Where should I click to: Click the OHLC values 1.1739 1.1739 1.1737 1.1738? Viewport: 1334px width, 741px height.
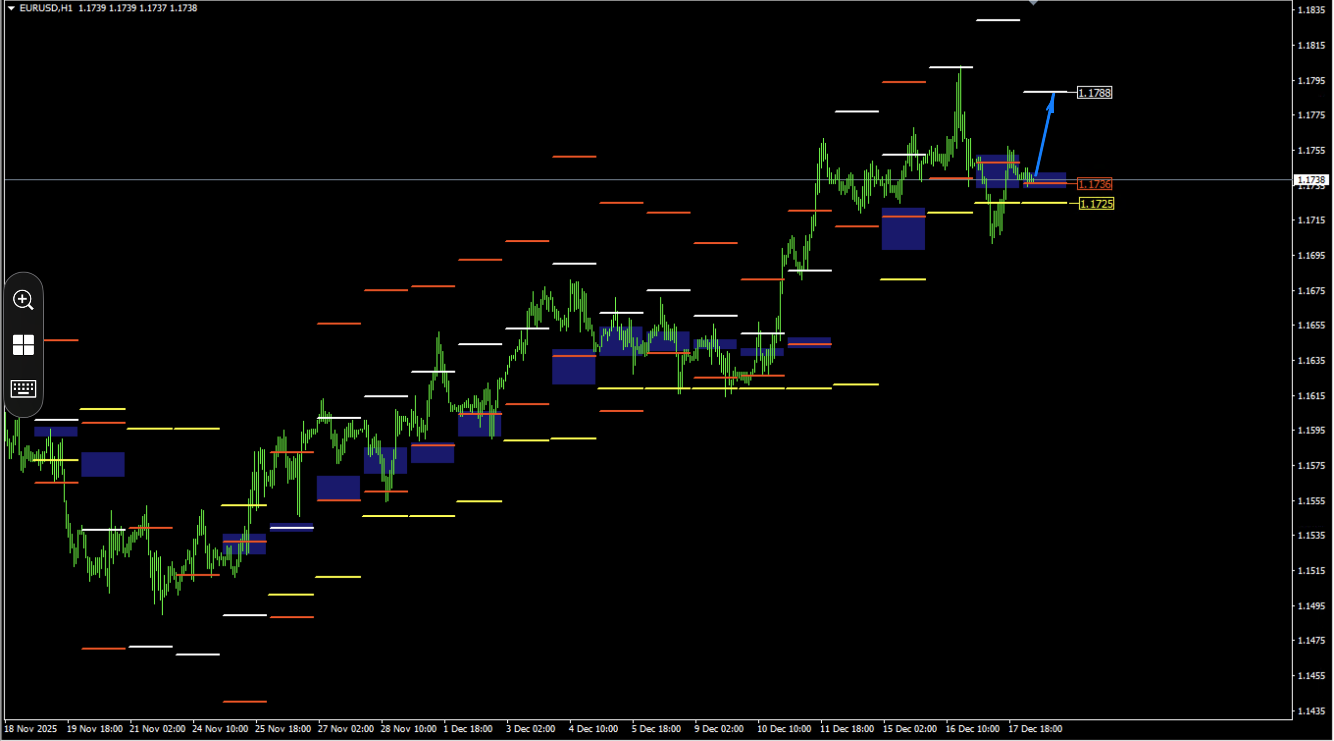[138, 8]
